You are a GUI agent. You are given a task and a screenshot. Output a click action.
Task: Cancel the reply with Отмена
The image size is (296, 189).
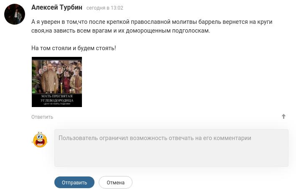pyautogui.click(x=115, y=182)
